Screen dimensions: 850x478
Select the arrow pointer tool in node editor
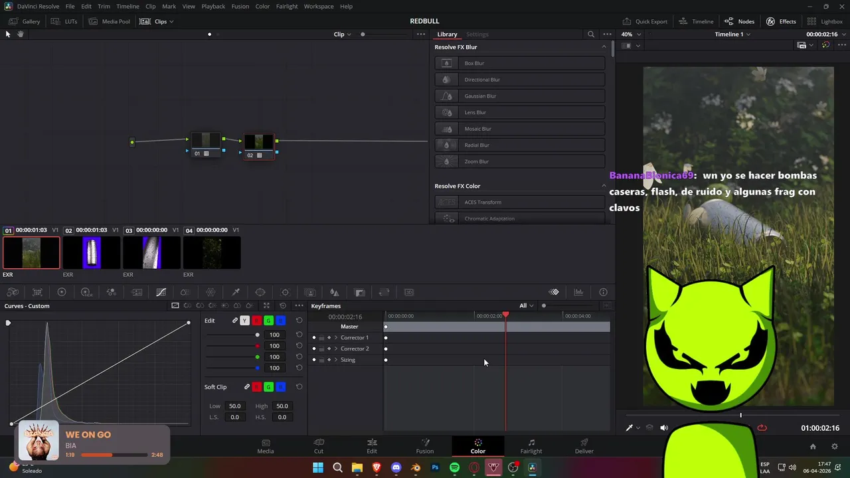(8, 34)
